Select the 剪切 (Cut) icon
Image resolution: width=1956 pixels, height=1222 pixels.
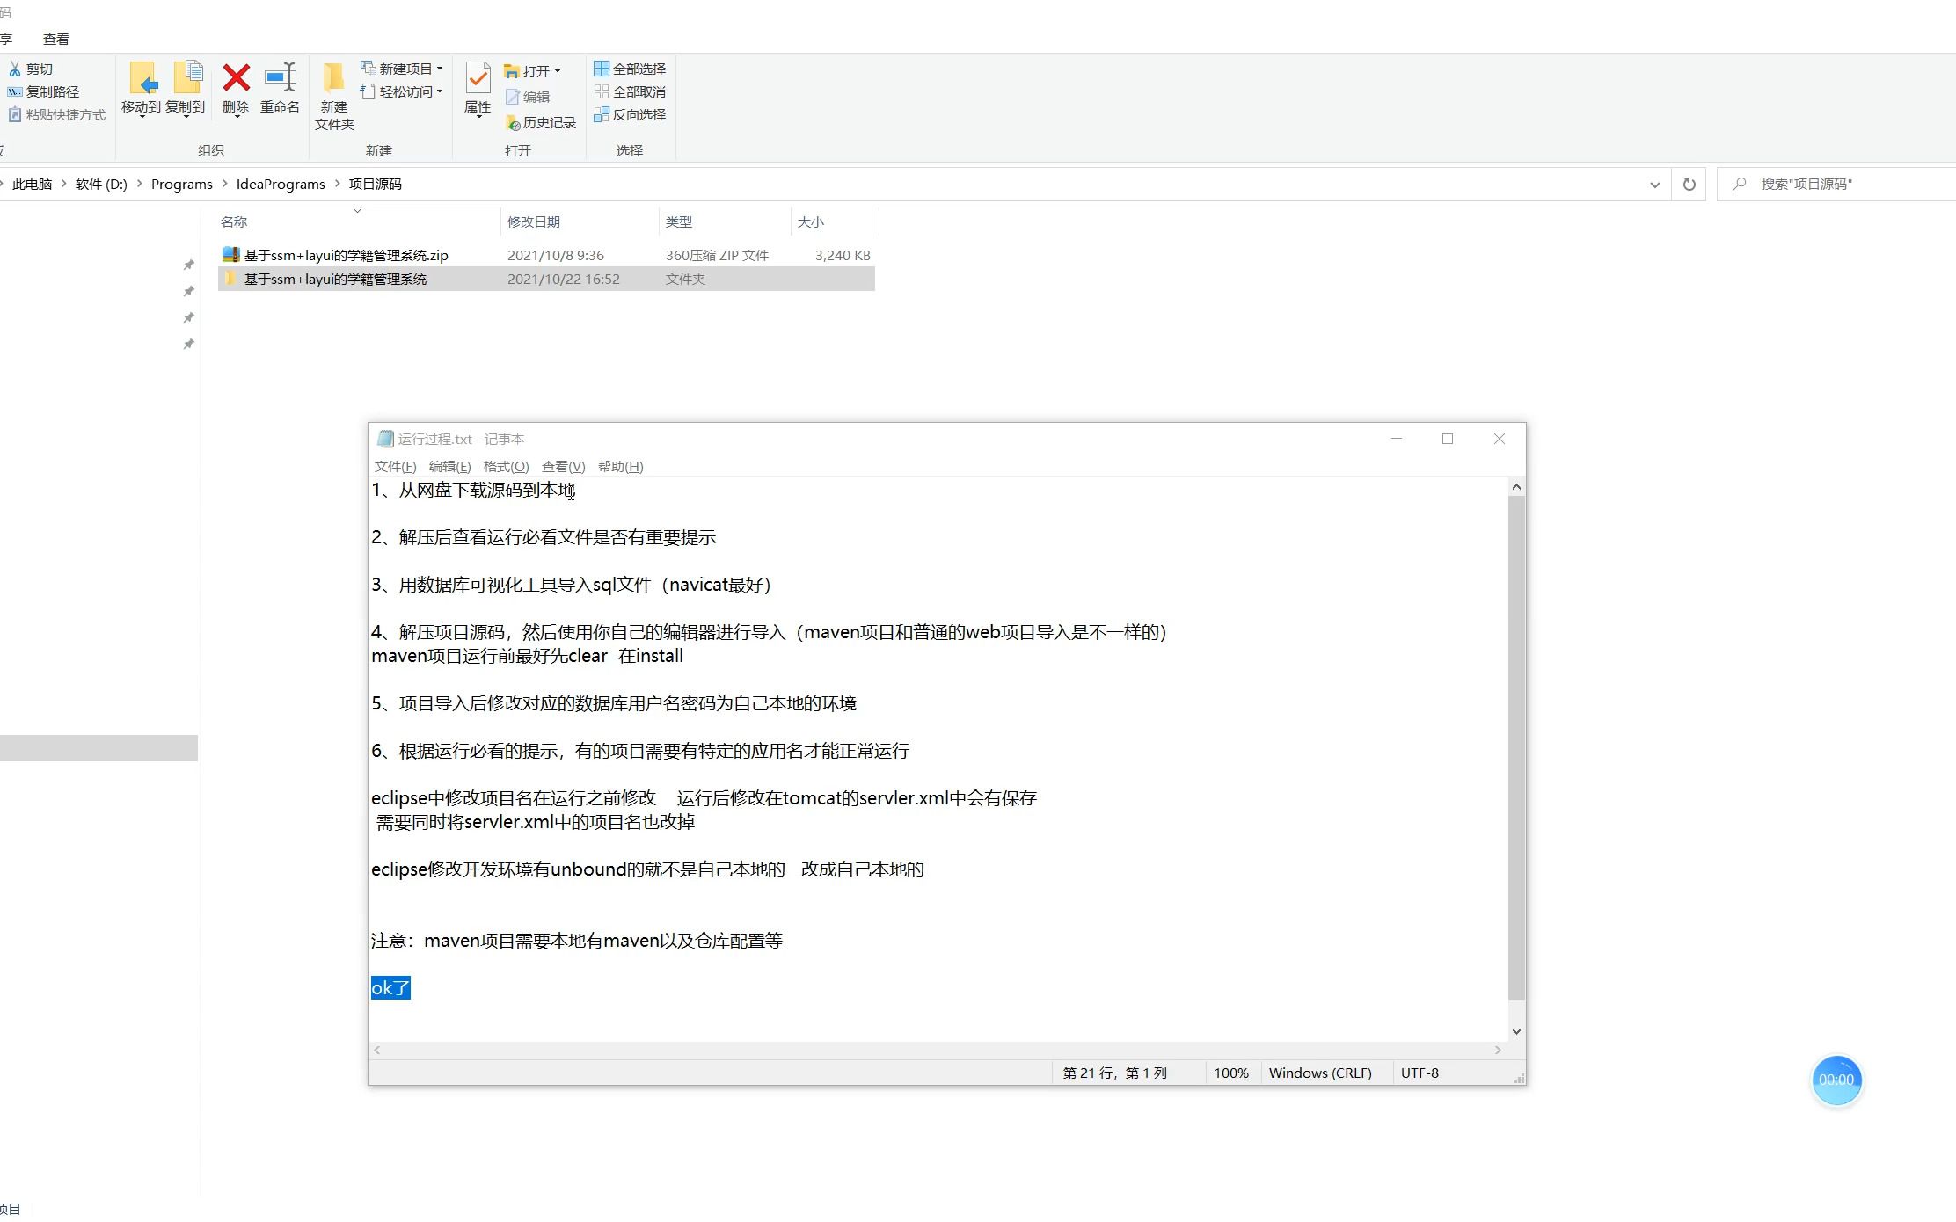click(32, 69)
